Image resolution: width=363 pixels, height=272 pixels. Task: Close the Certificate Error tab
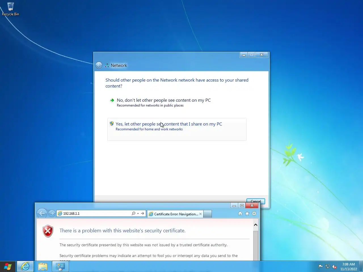201,214
